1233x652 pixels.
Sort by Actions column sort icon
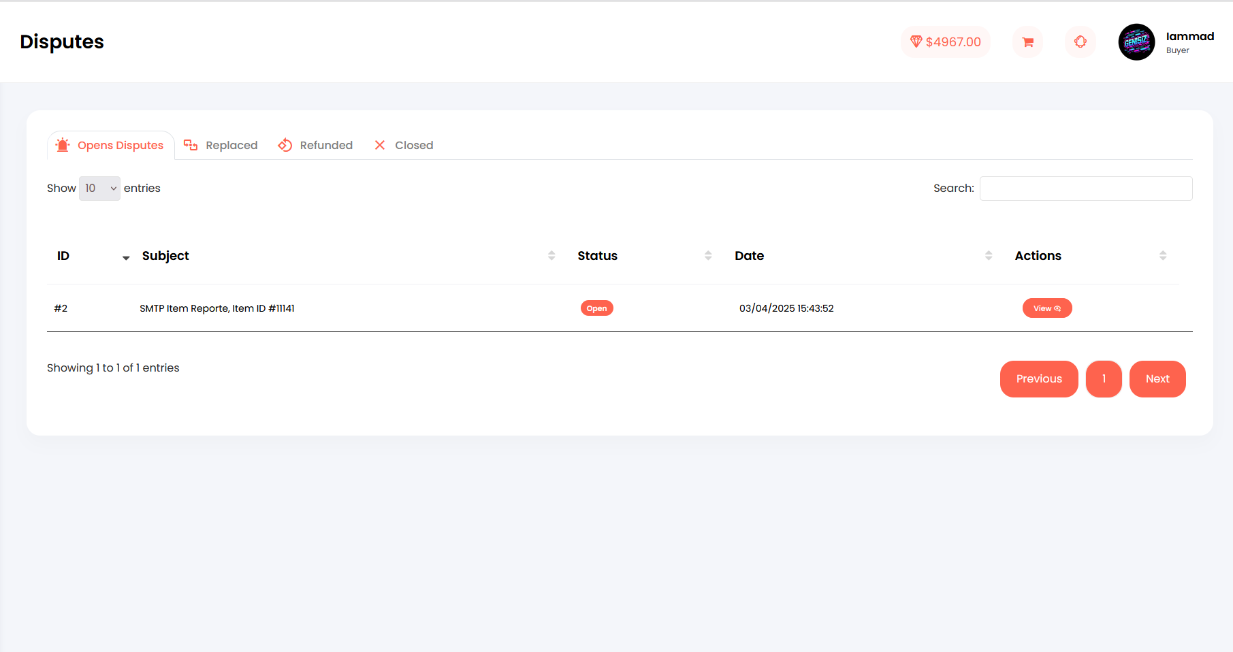(1163, 256)
